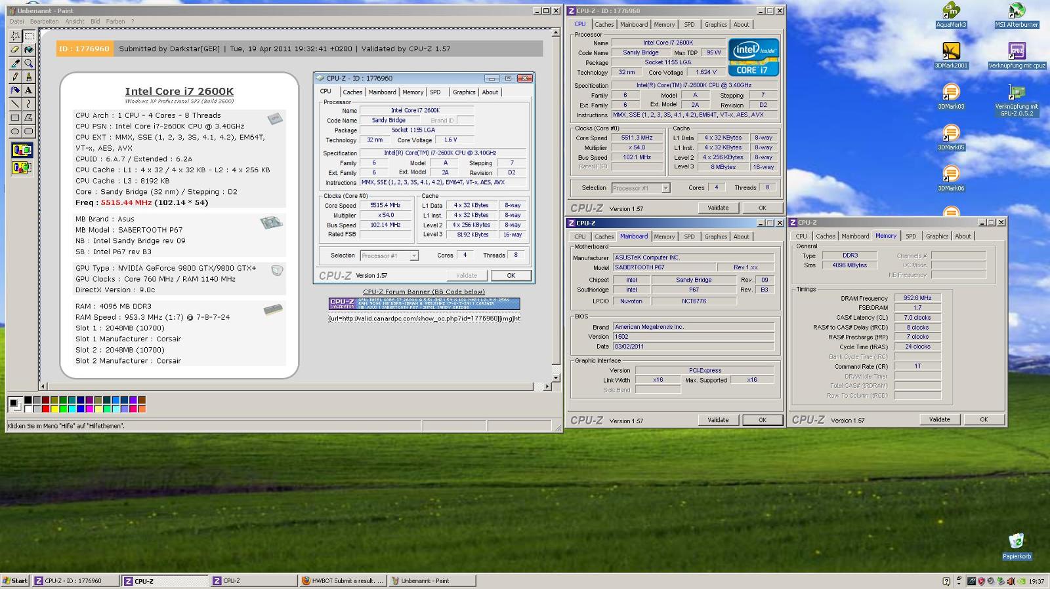Viewport: 1050px width, 589px height.
Task: Open the Memory tab in the CPU-Z window showing the Intel logo
Action: 664,25
